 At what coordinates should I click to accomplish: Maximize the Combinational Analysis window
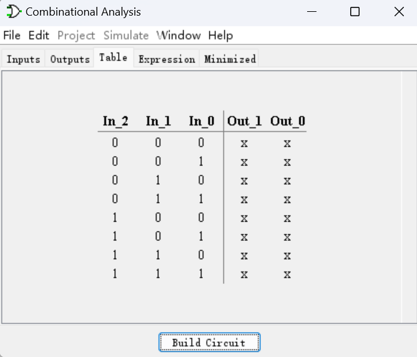click(355, 12)
